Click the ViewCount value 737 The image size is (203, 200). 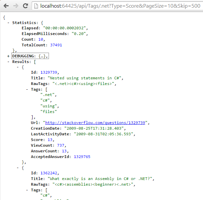61,145
